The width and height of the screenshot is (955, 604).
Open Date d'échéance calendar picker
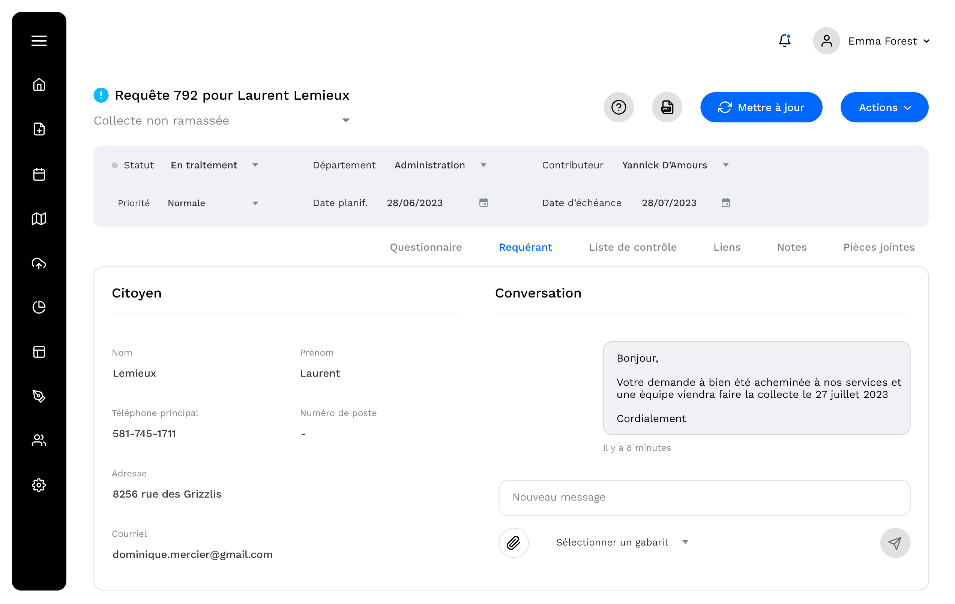(726, 203)
